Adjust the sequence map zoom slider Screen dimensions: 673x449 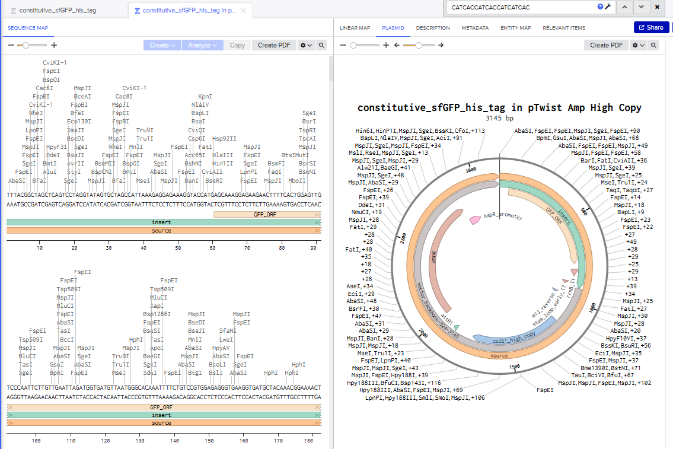[x=25, y=45]
